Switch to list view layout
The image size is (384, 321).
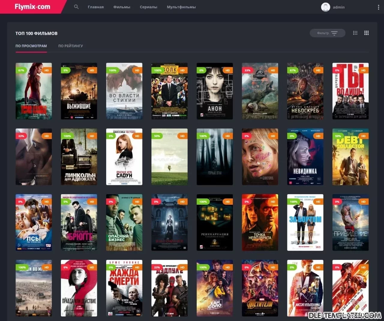coord(355,33)
